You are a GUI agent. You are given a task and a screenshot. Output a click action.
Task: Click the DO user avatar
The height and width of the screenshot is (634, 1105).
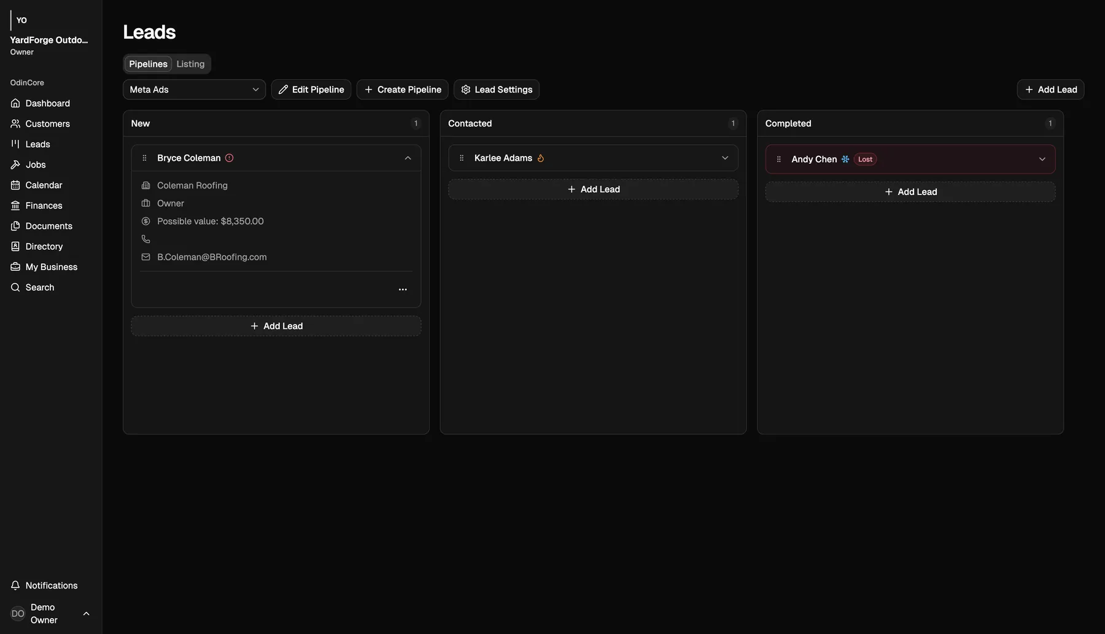pyautogui.click(x=18, y=614)
